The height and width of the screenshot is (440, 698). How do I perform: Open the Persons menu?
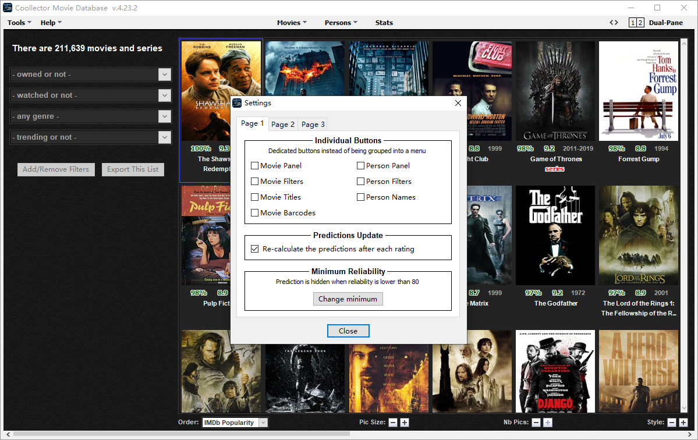(x=341, y=23)
